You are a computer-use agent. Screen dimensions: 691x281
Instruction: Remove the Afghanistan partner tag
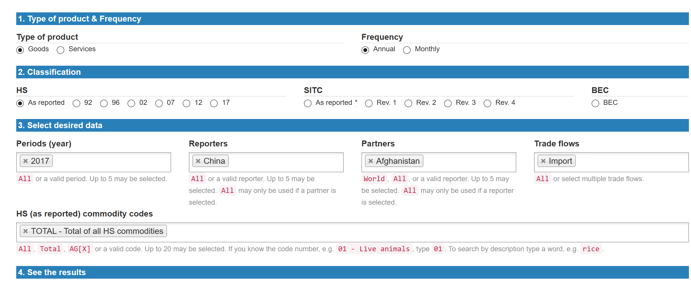point(371,161)
